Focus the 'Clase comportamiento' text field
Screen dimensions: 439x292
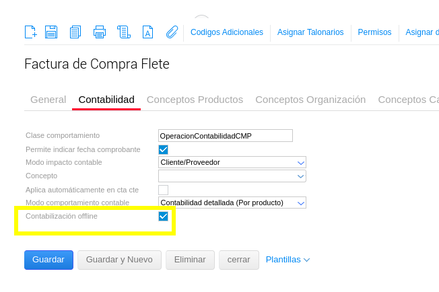click(226, 136)
